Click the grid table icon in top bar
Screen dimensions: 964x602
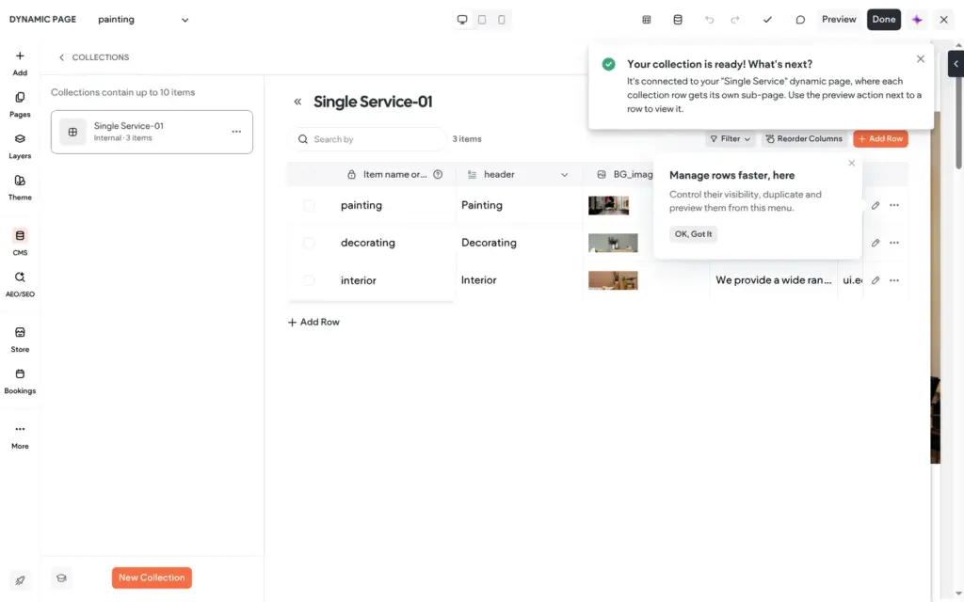(x=646, y=20)
